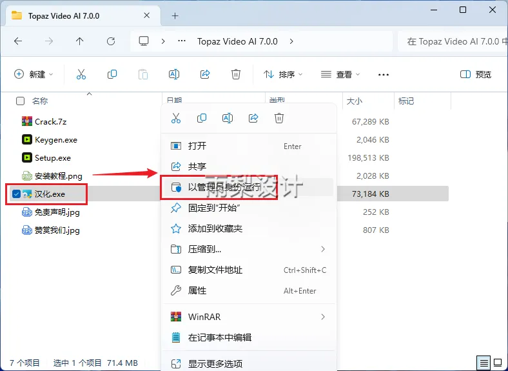The image size is (508, 371).
Task: Click the Copy icon in the toolbar
Action: pyautogui.click(x=112, y=74)
